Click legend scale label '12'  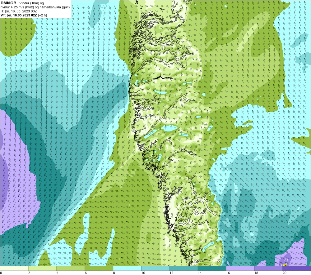tap(171, 273)
